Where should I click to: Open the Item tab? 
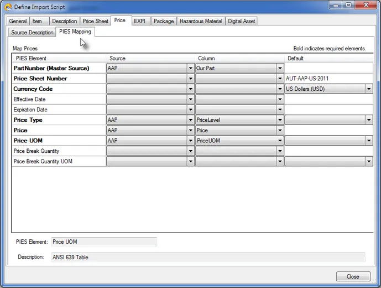coord(37,21)
